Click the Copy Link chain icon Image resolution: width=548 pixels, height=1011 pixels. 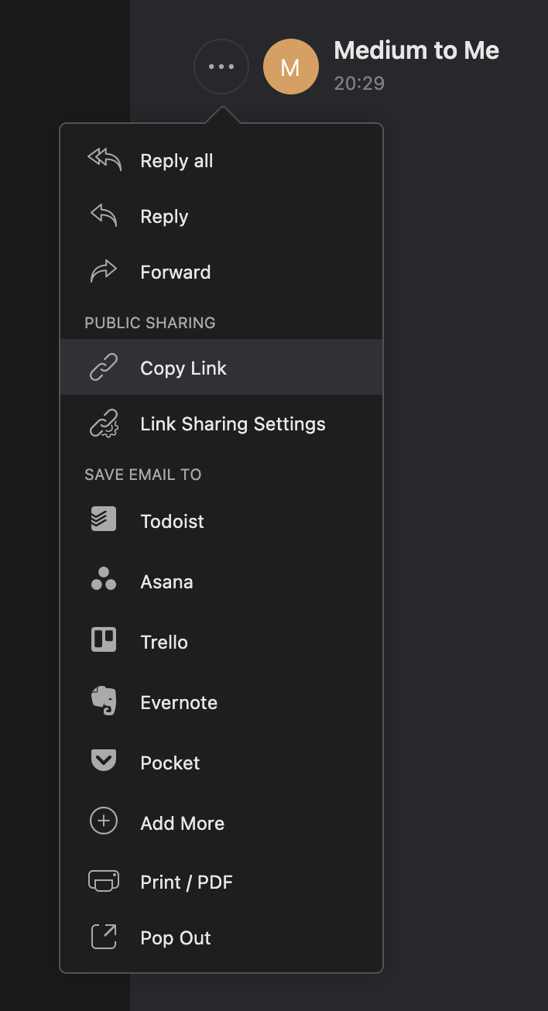(x=104, y=368)
